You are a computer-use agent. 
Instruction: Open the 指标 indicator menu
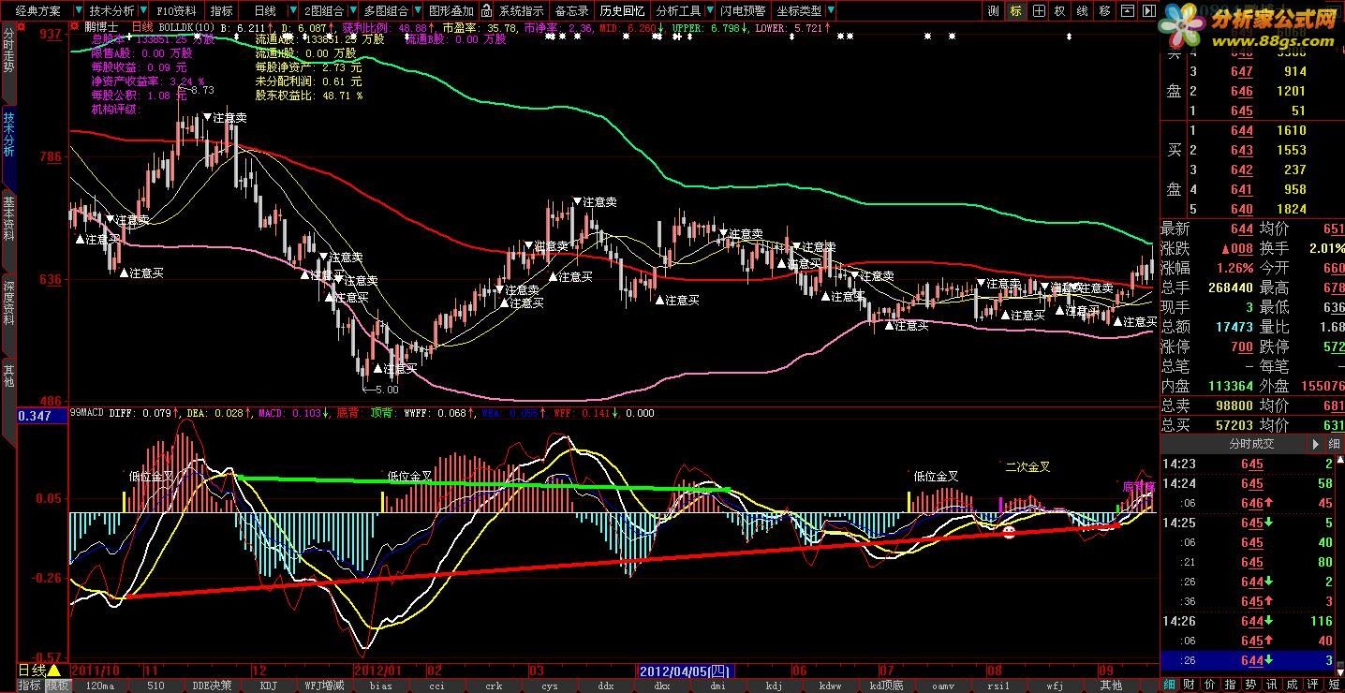(x=222, y=11)
